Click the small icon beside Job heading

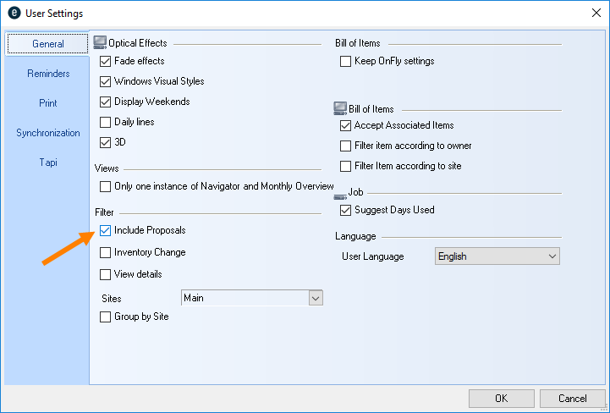(x=340, y=193)
